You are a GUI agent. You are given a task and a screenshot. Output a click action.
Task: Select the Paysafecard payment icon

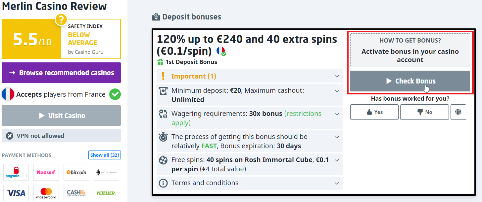click(x=16, y=172)
